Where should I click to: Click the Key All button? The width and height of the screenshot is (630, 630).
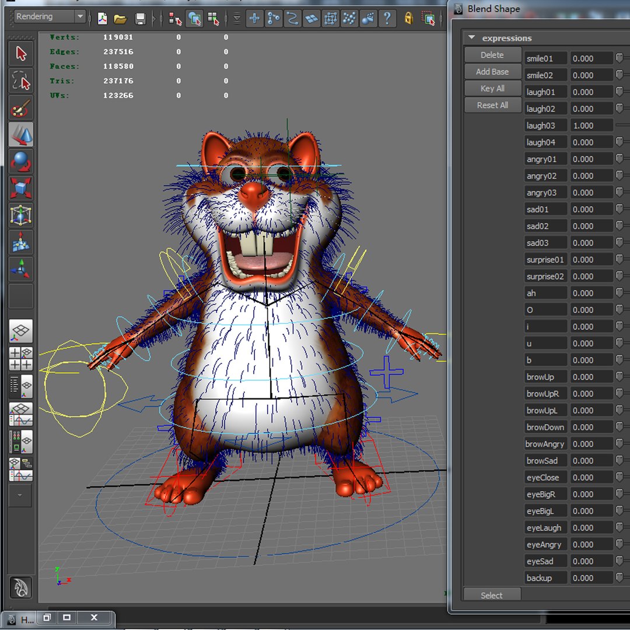492,89
